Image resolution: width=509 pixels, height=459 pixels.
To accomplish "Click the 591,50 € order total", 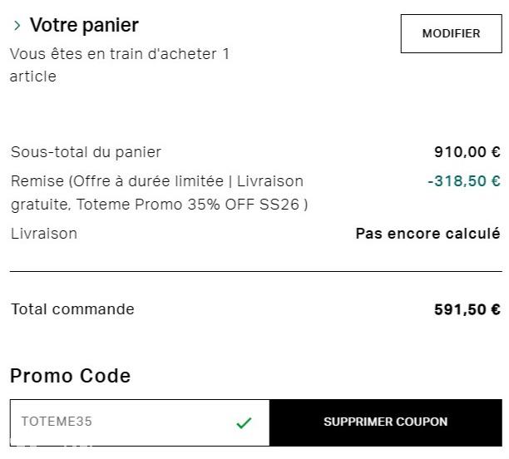I will coord(467,309).
